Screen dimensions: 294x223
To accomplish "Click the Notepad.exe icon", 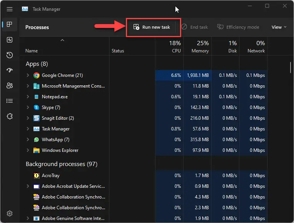I will (36, 97).
